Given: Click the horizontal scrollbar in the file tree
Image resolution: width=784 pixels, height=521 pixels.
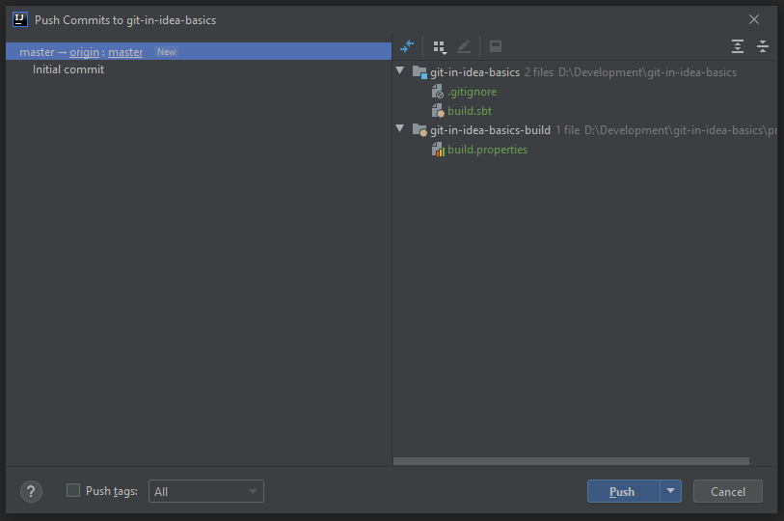Looking at the screenshot, I should [571, 461].
